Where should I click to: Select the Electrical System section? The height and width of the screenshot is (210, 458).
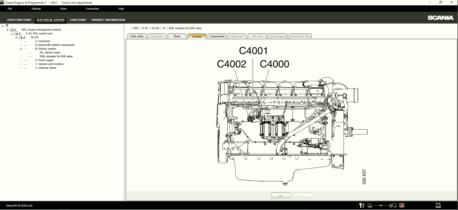(50, 20)
